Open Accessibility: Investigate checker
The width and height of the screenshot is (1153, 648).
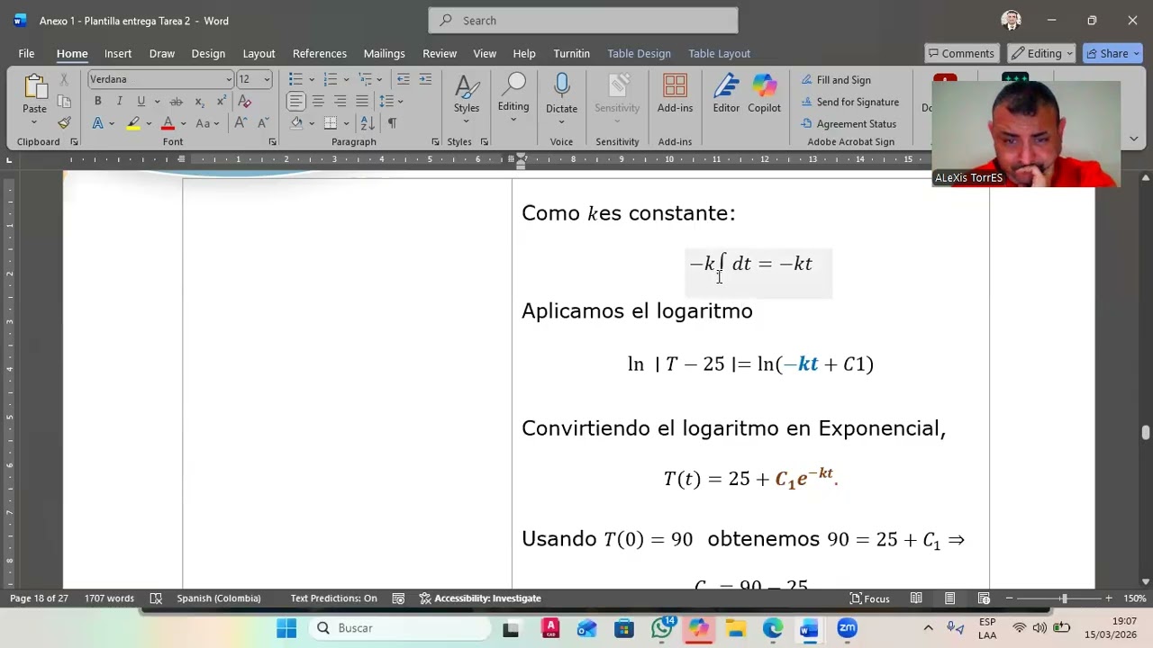(479, 598)
